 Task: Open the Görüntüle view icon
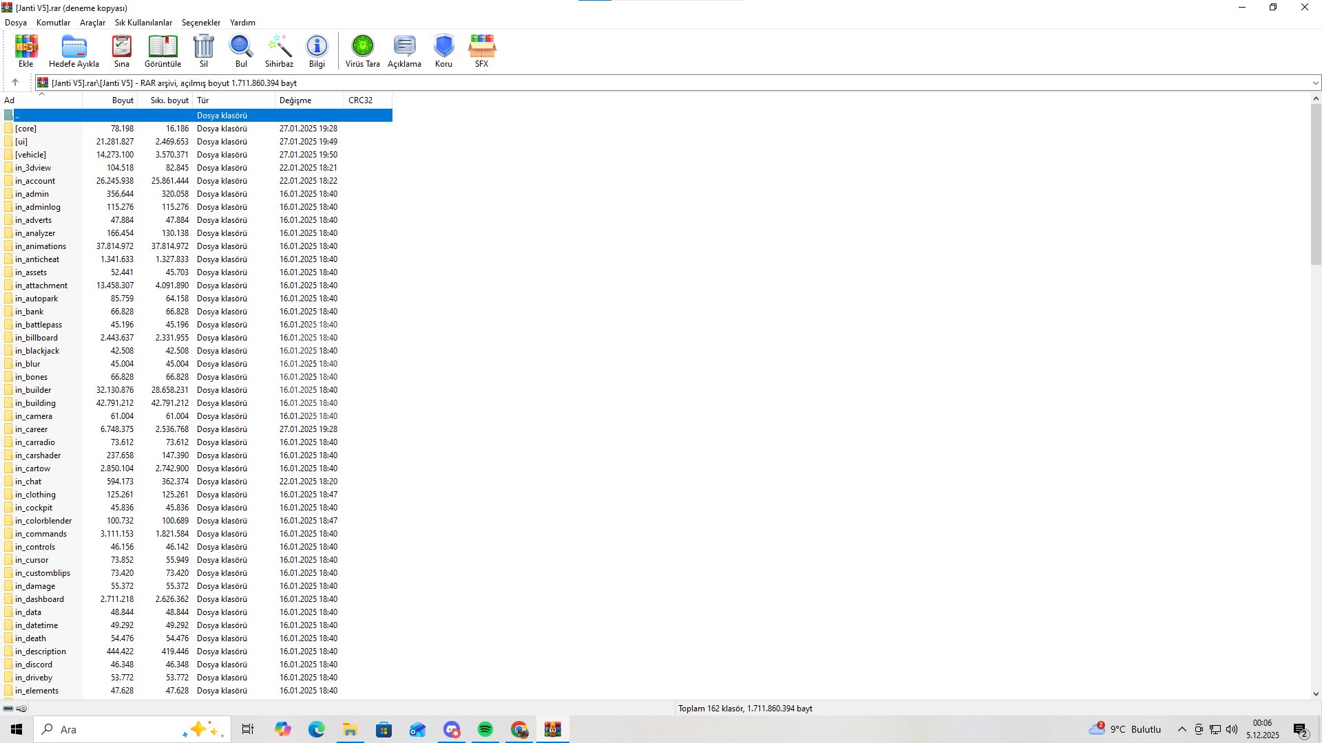(x=162, y=51)
